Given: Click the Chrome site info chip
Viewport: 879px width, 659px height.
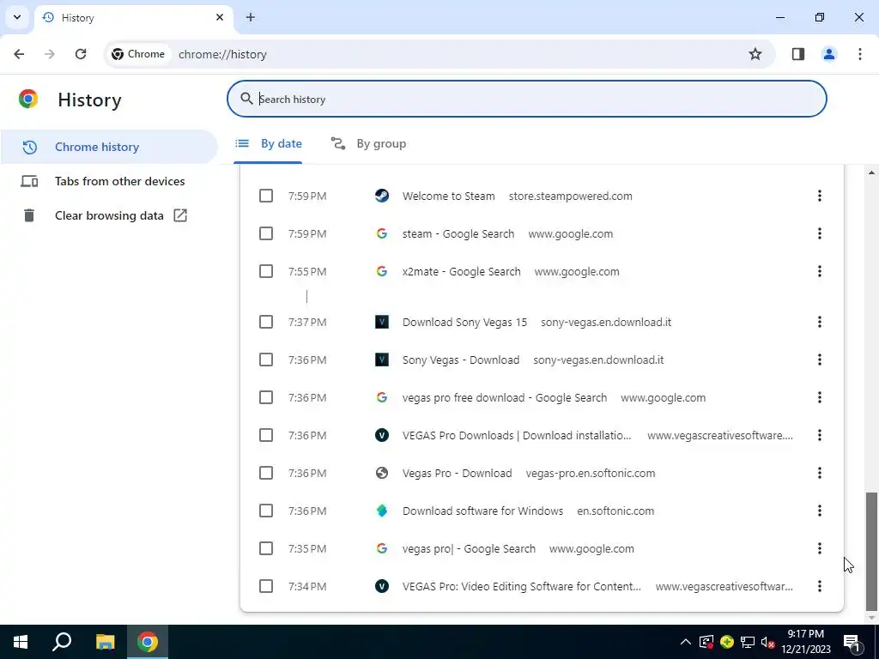Looking at the screenshot, I should pos(138,54).
